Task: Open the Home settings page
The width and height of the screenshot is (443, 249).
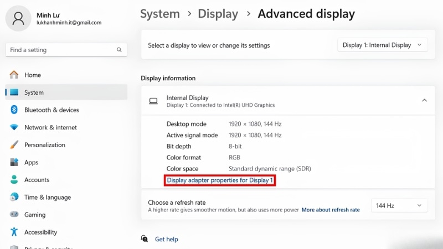Action: coord(66,75)
